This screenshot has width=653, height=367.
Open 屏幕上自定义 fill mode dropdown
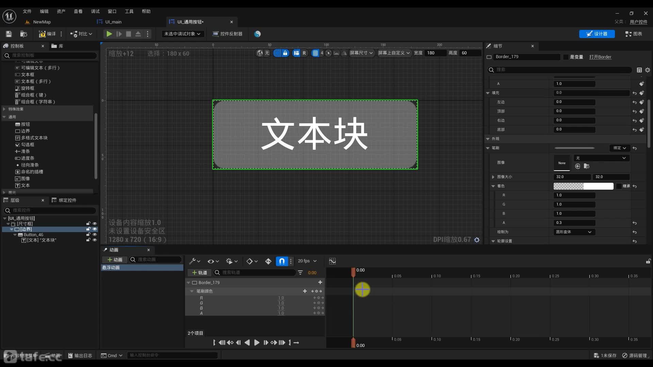pos(394,53)
